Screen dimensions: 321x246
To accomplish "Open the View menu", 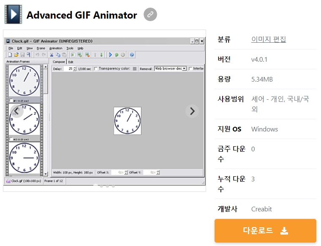I will (x=30, y=48).
